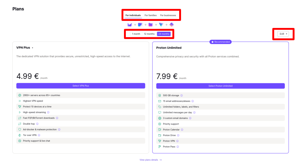This screenshot has height=164, width=301.
Task: Open the View plans details link
Action: click(150, 160)
